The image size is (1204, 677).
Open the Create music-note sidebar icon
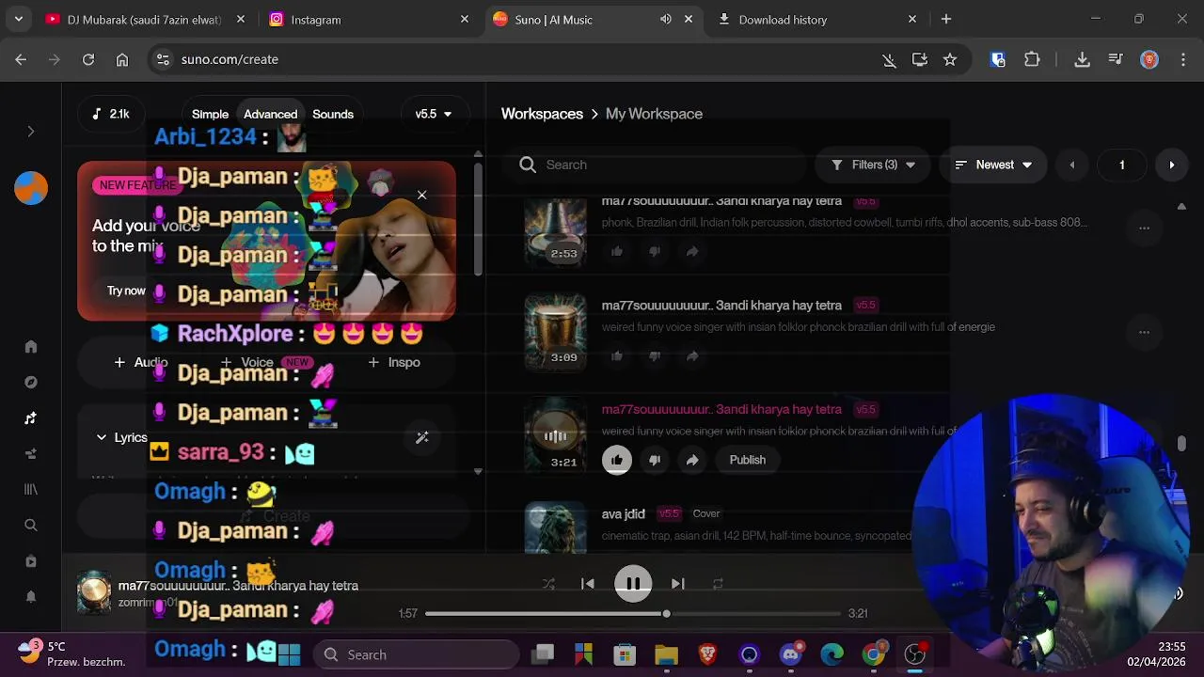(30, 418)
